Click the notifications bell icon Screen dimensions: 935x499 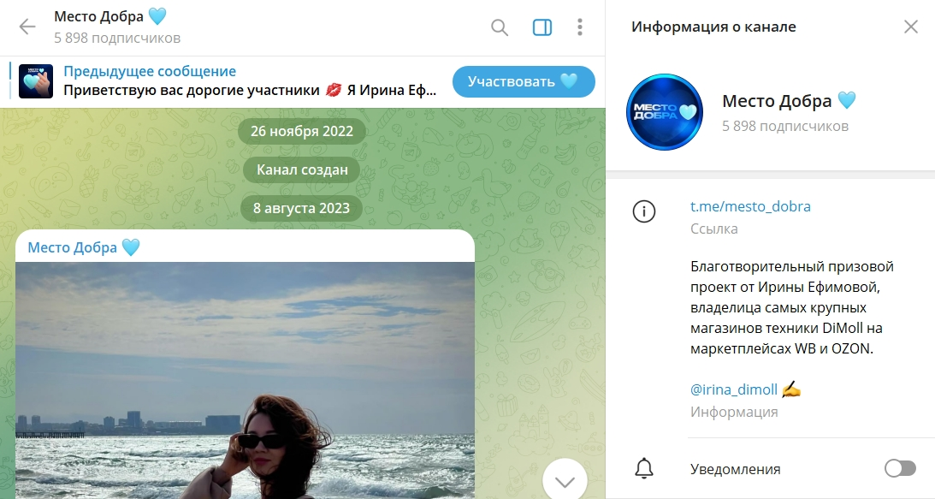[644, 469]
